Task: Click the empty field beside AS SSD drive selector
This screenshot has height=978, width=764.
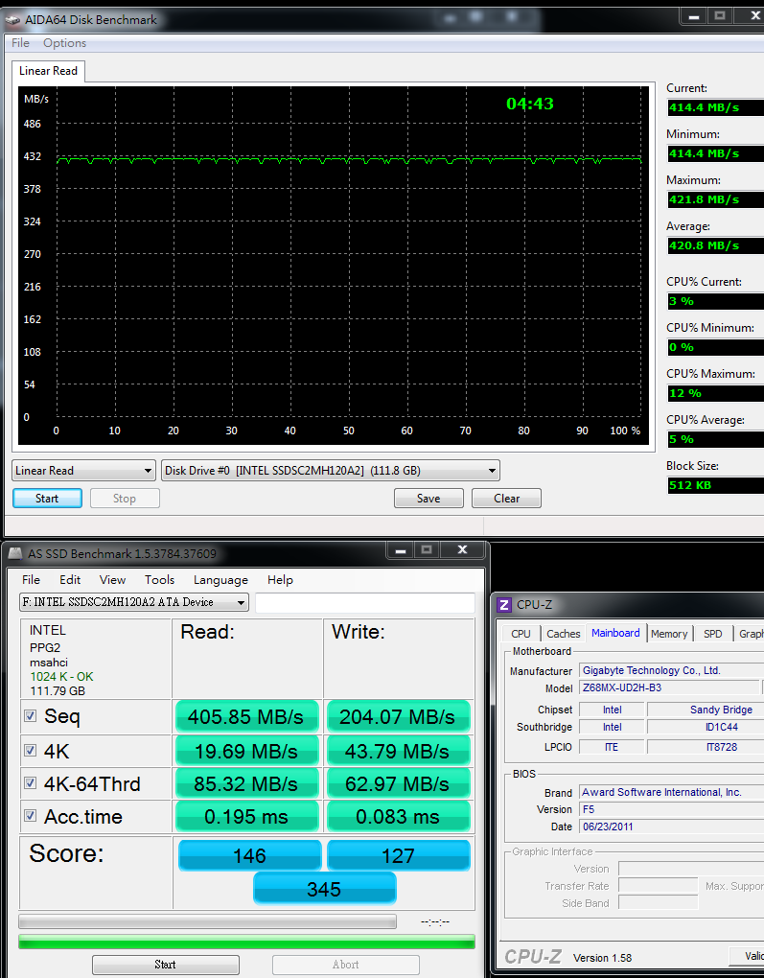Action: pos(365,602)
